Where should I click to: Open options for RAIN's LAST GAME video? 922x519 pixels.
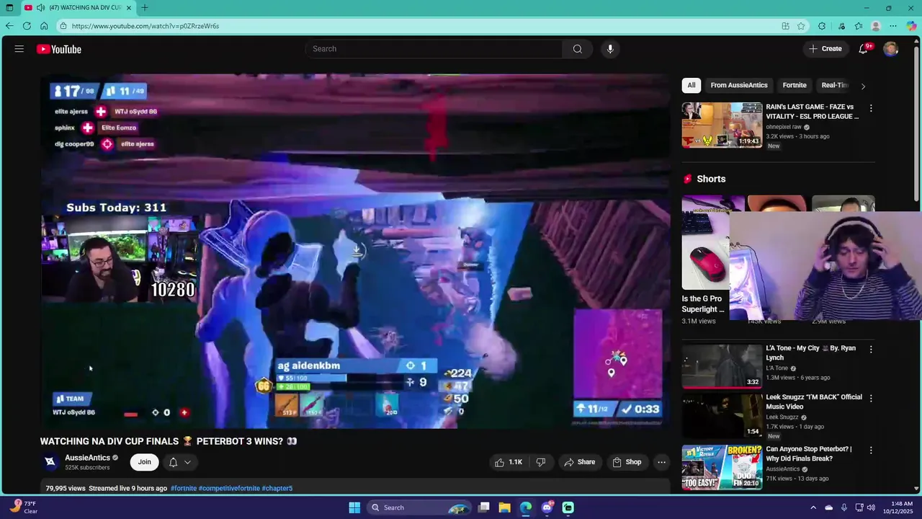pyautogui.click(x=871, y=108)
